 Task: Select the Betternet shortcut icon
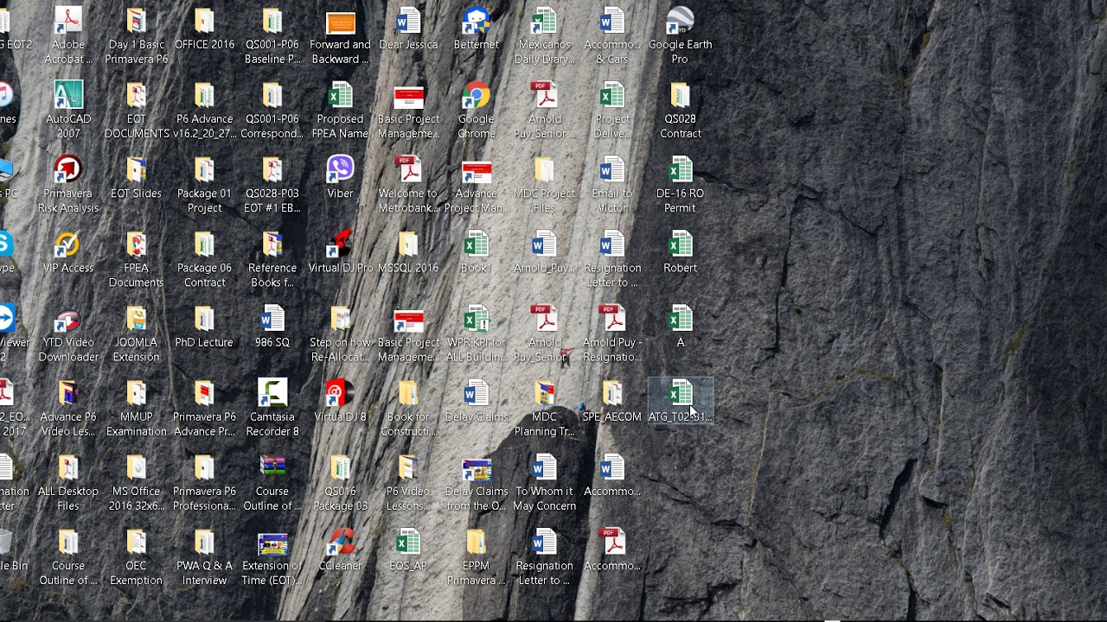[477, 21]
